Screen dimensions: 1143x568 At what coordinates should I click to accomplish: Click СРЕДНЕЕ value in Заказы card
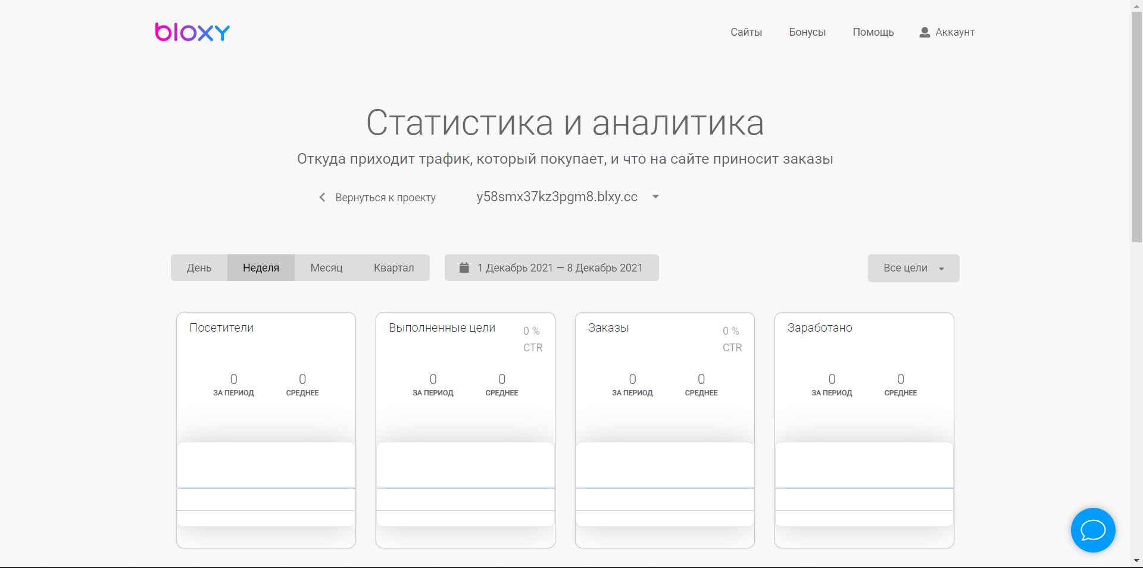(701, 379)
